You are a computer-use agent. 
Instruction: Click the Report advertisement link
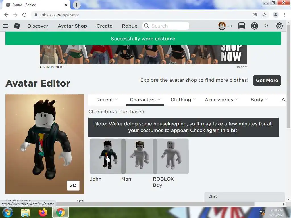coord(242,67)
